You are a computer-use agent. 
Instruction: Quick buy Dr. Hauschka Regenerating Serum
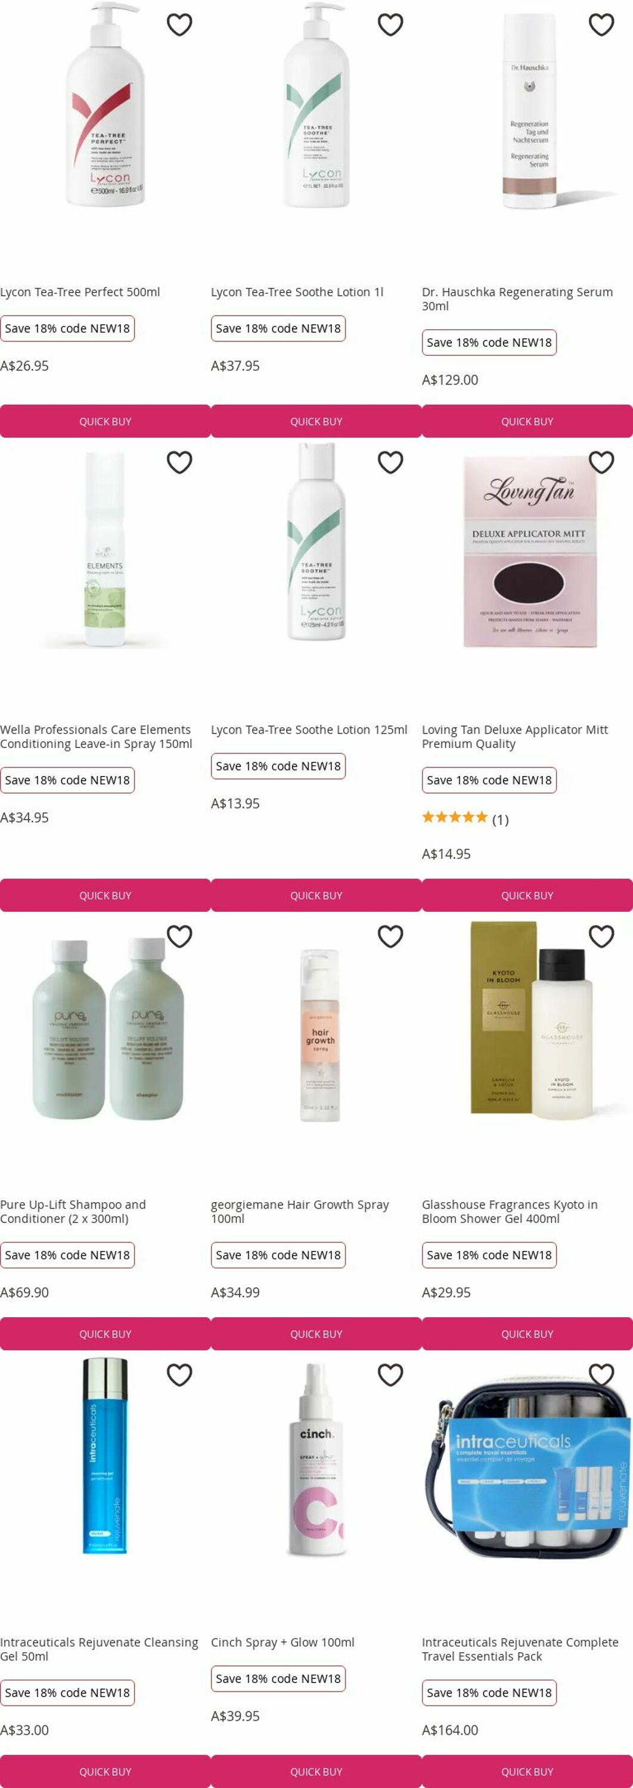click(527, 421)
